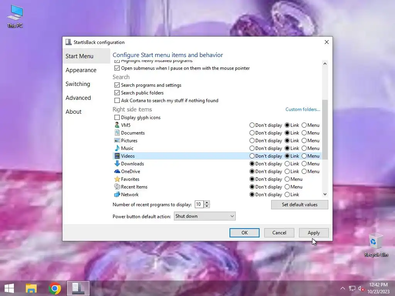
Task: Launch Google Chrome from the taskbar
Action: [55, 288]
